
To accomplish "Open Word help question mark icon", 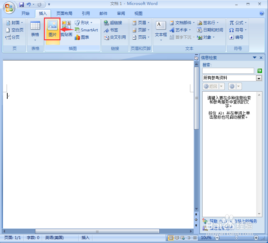I will click(262, 13).
